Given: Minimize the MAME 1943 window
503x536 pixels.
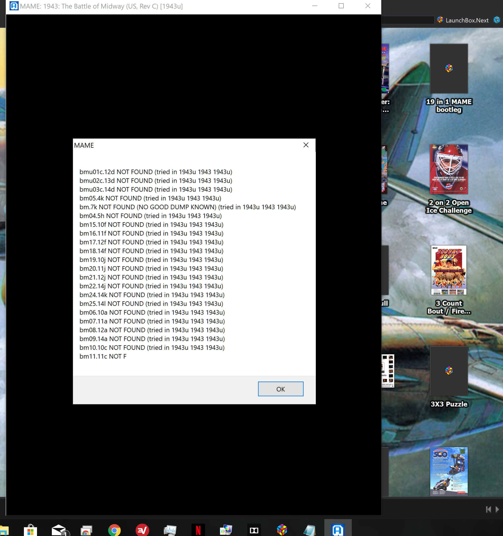Looking at the screenshot, I should point(315,6).
